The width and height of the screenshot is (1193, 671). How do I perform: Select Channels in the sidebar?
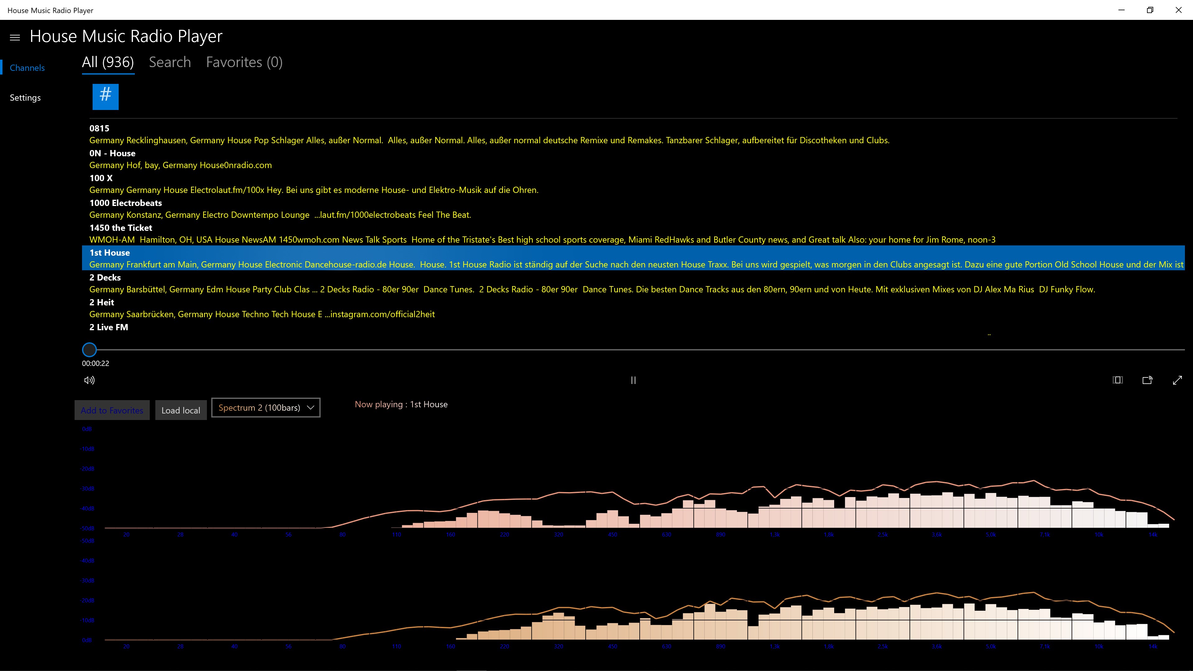click(27, 68)
